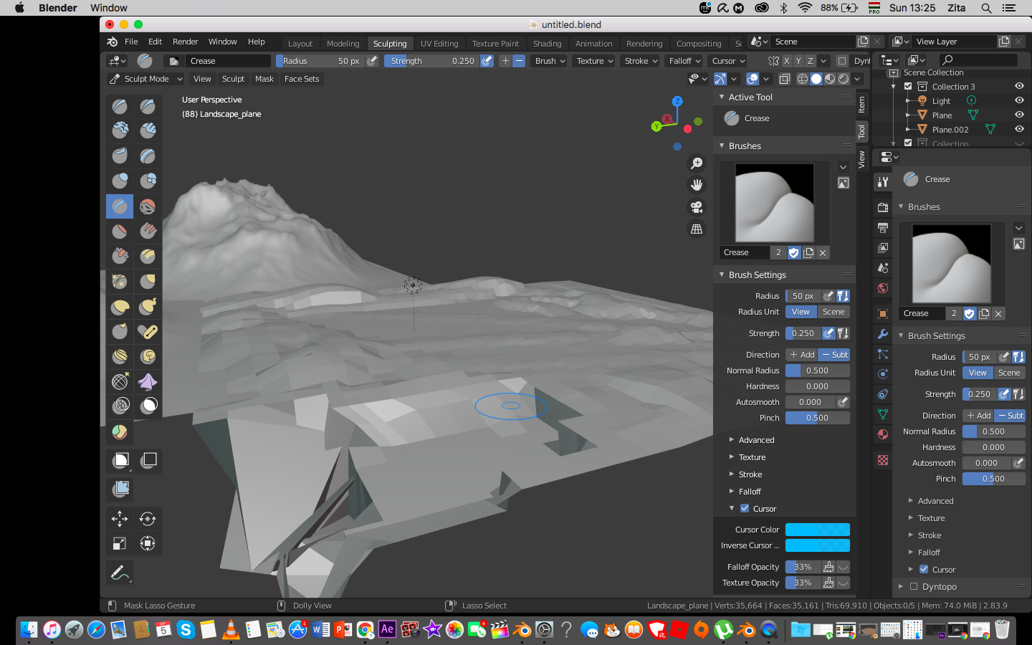
Task: Open the Material properties tab
Action: (x=883, y=434)
